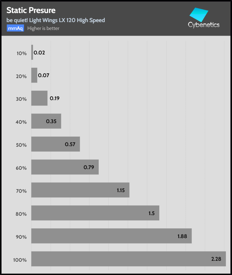Click the 30% speed bar
Viewport: 232px width, 275px height.
tap(39, 98)
